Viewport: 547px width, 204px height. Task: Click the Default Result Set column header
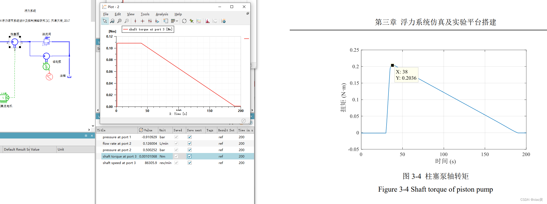point(16,150)
